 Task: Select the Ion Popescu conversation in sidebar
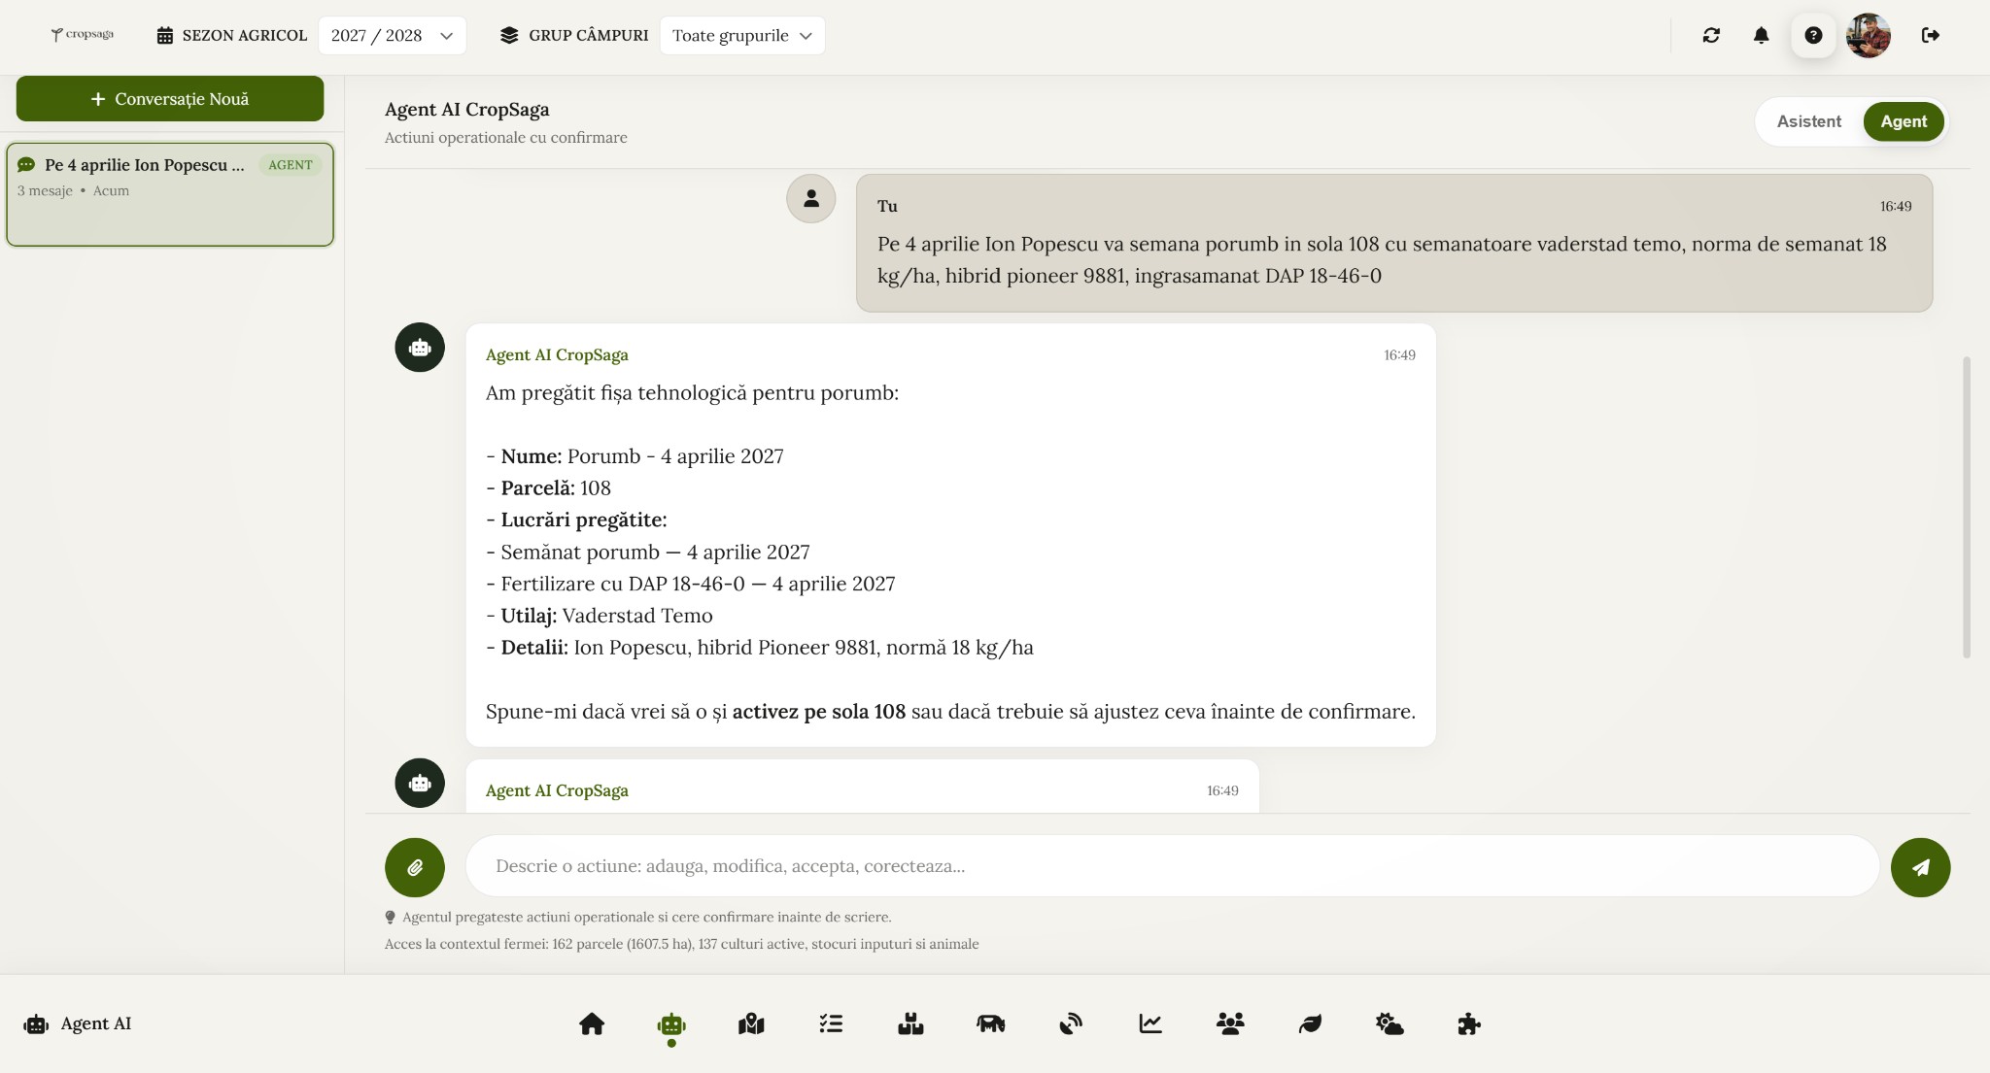170,194
